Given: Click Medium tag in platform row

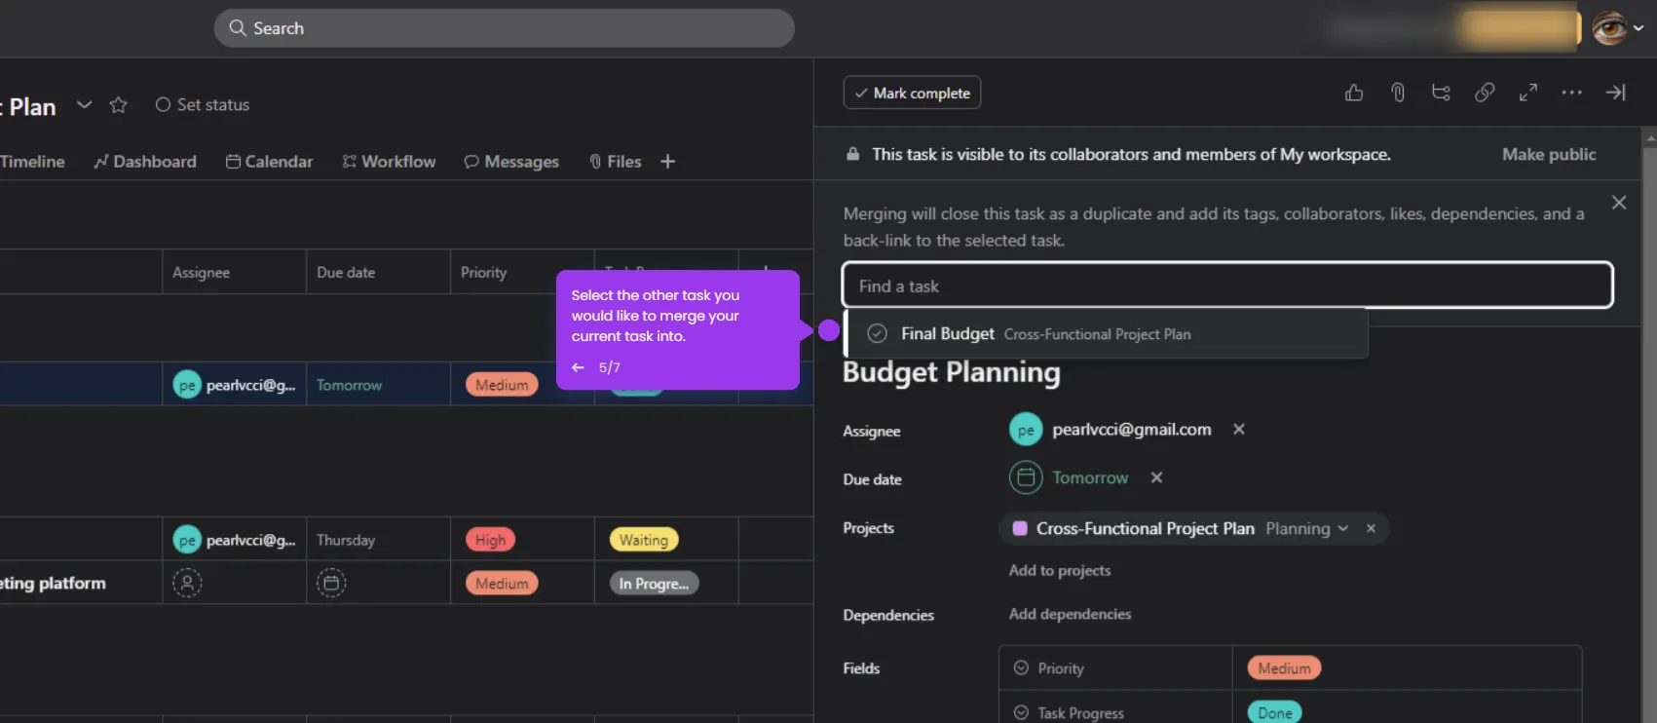Looking at the screenshot, I should 502,583.
